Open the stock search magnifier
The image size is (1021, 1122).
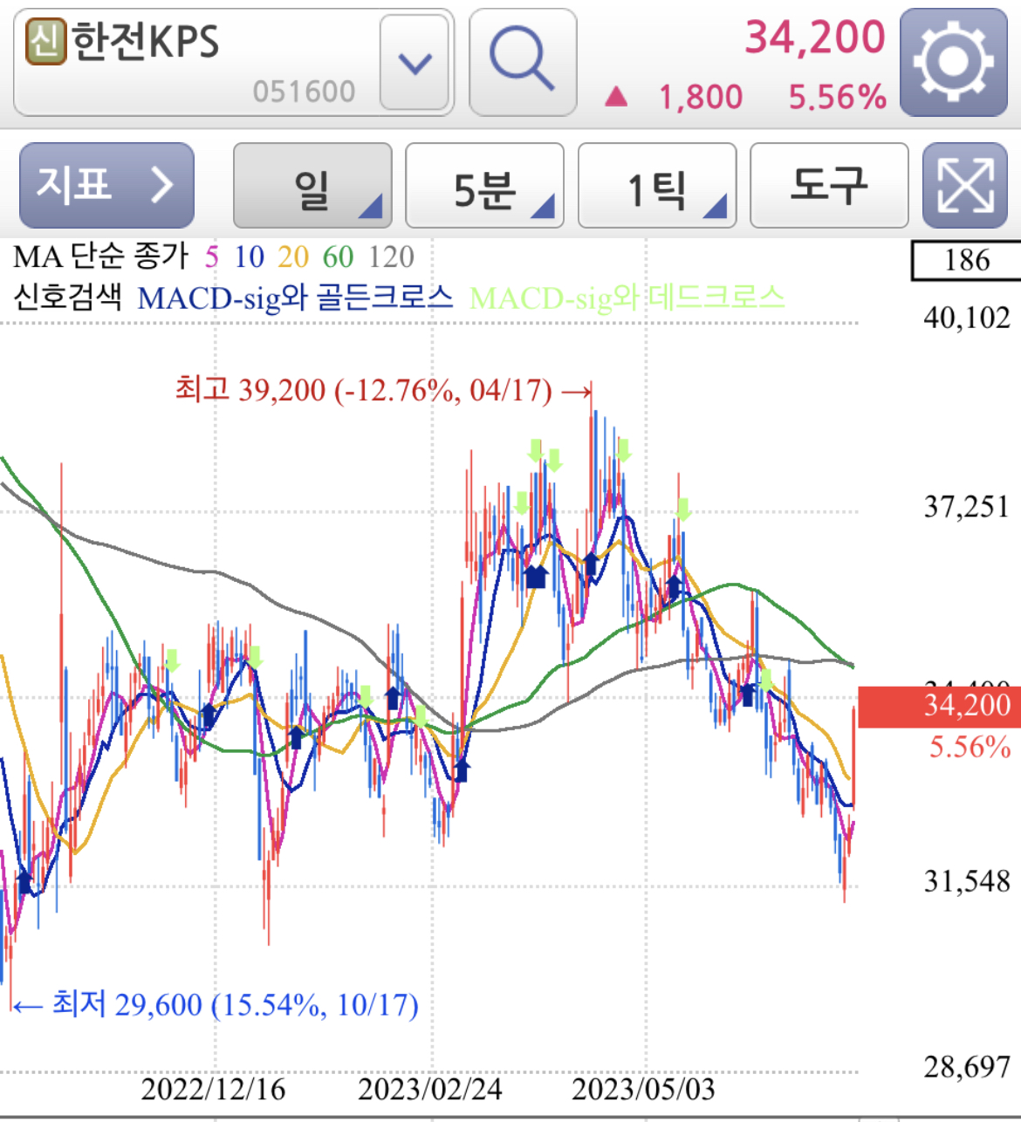pyautogui.click(x=522, y=63)
